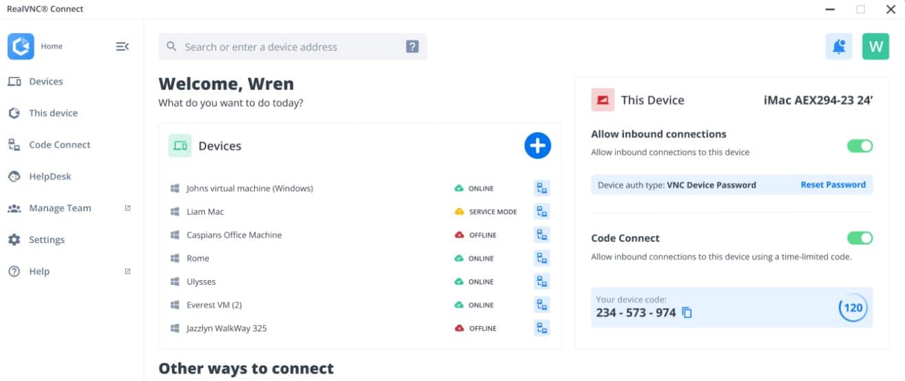Connect to Johns virtual machine via connect icon
This screenshot has width=905, height=381.
pos(542,188)
